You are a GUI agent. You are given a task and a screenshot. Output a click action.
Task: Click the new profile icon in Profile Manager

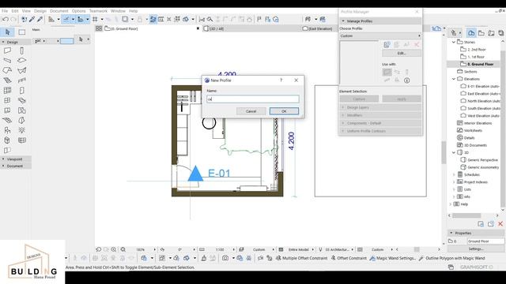click(x=387, y=44)
